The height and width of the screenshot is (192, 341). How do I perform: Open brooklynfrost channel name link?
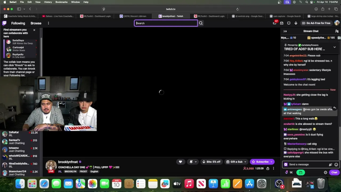(68, 162)
